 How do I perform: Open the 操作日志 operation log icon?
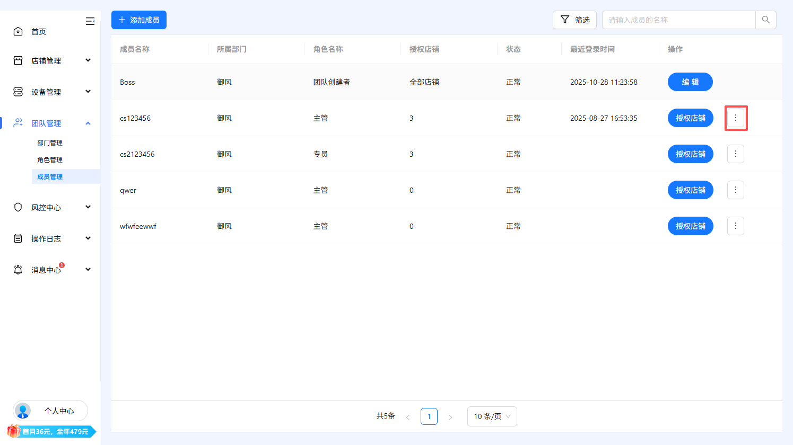click(18, 238)
